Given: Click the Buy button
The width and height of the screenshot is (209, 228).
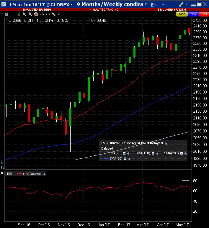Looking at the screenshot, I should pyautogui.click(x=193, y=14).
